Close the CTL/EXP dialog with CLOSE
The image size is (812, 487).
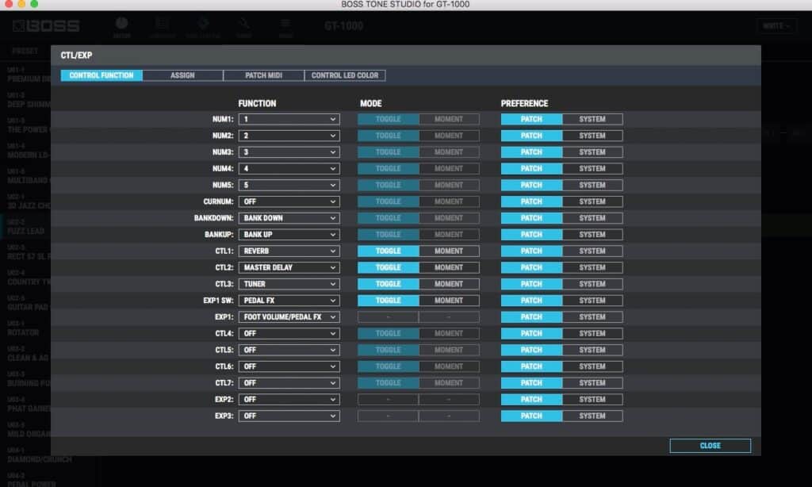710,446
